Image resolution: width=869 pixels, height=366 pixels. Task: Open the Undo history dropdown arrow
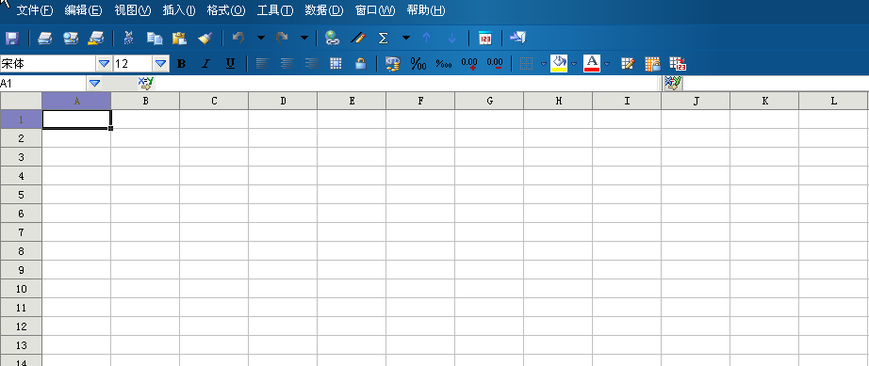[260, 39]
